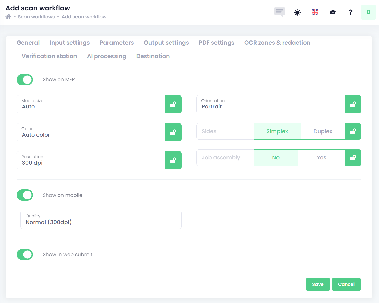Click the question mark help icon
Viewport: 379px width, 303px height.
pyautogui.click(x=351, y=12)
